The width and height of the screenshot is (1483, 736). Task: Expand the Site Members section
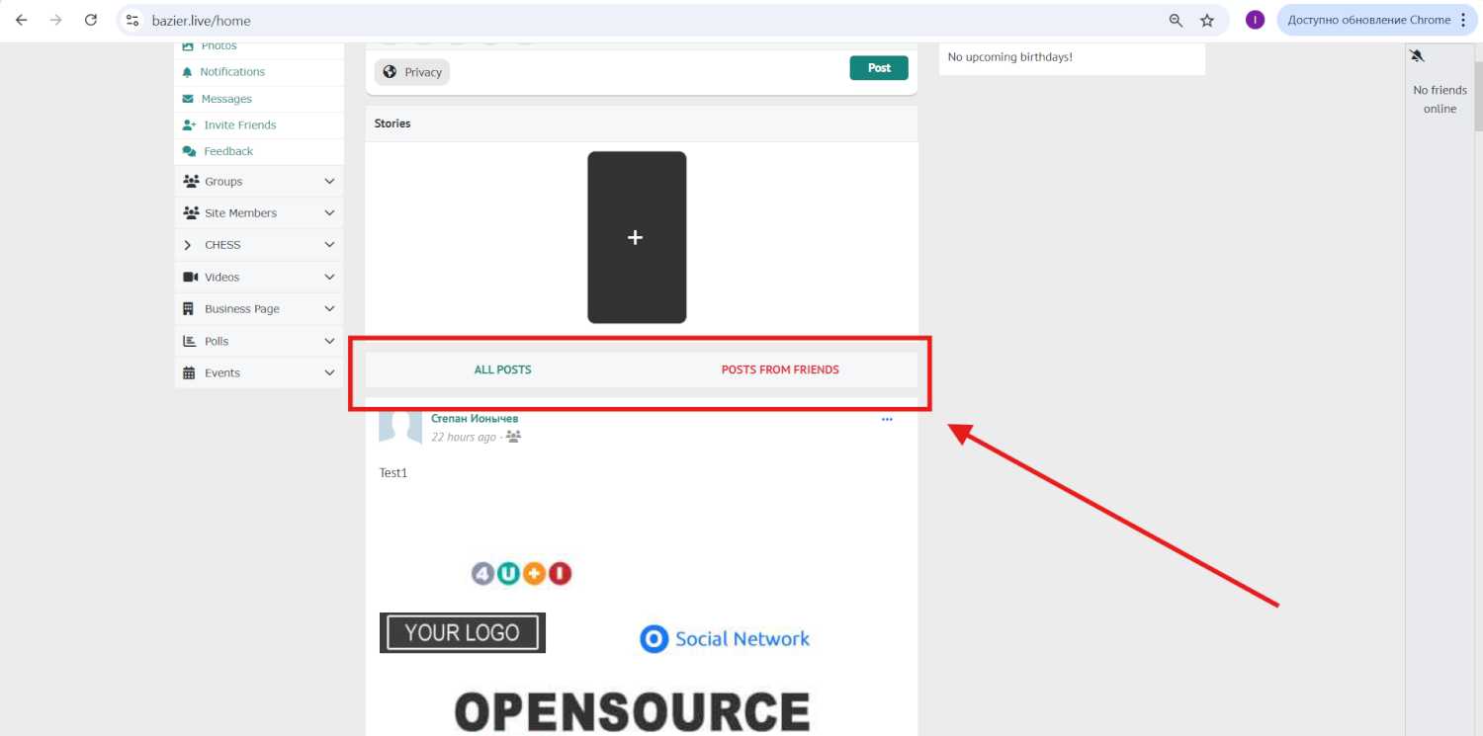point(329,213)
